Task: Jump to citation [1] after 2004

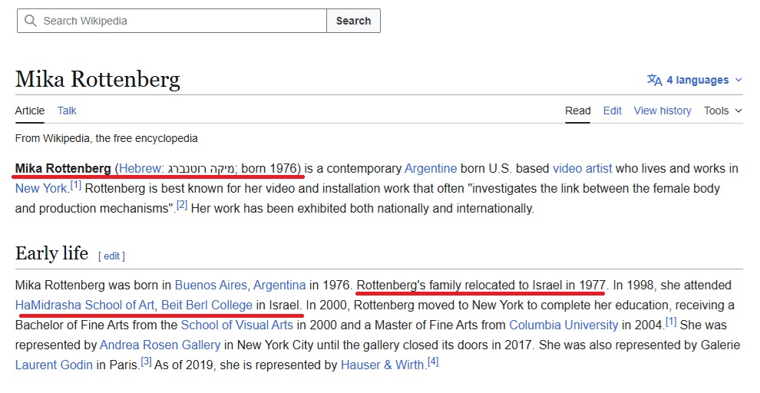Action: (x=671, y=322)
